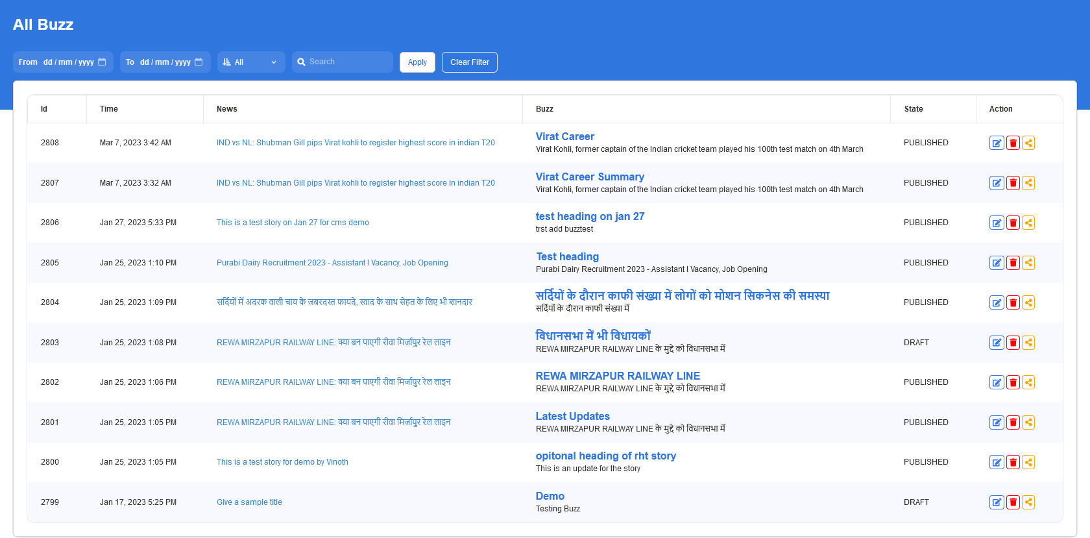Share buzz 2806 with share icon
1090x538 pixels.
pyautogui.click(x=1028, y=223)
